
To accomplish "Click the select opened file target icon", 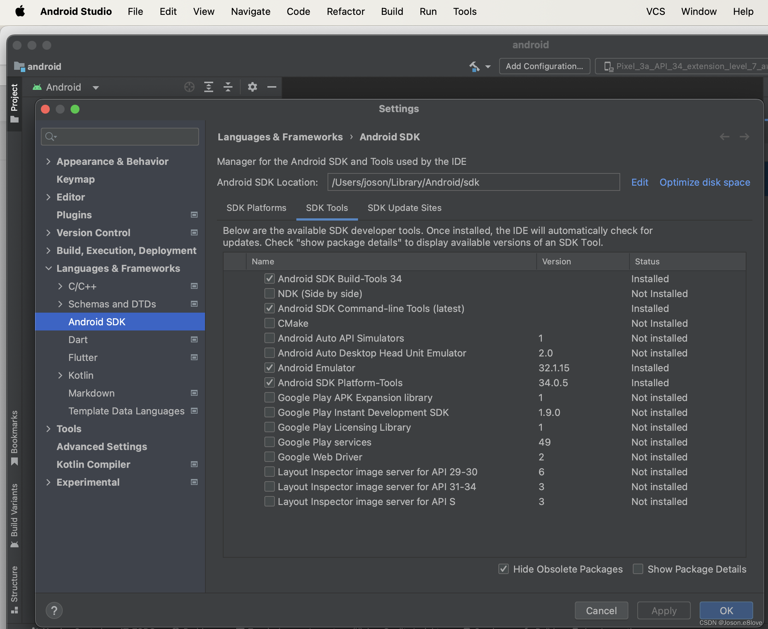I will pyautogui.click(x=189, y=87).
